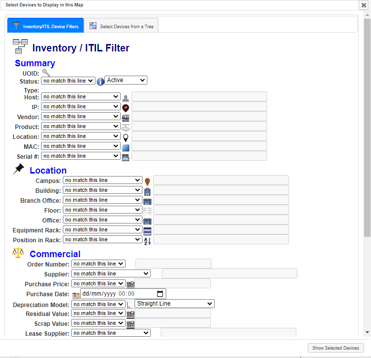Open the Scrap Value match dropdown
The height and width of the screenshot is (358, 371).
click(98, 323)
